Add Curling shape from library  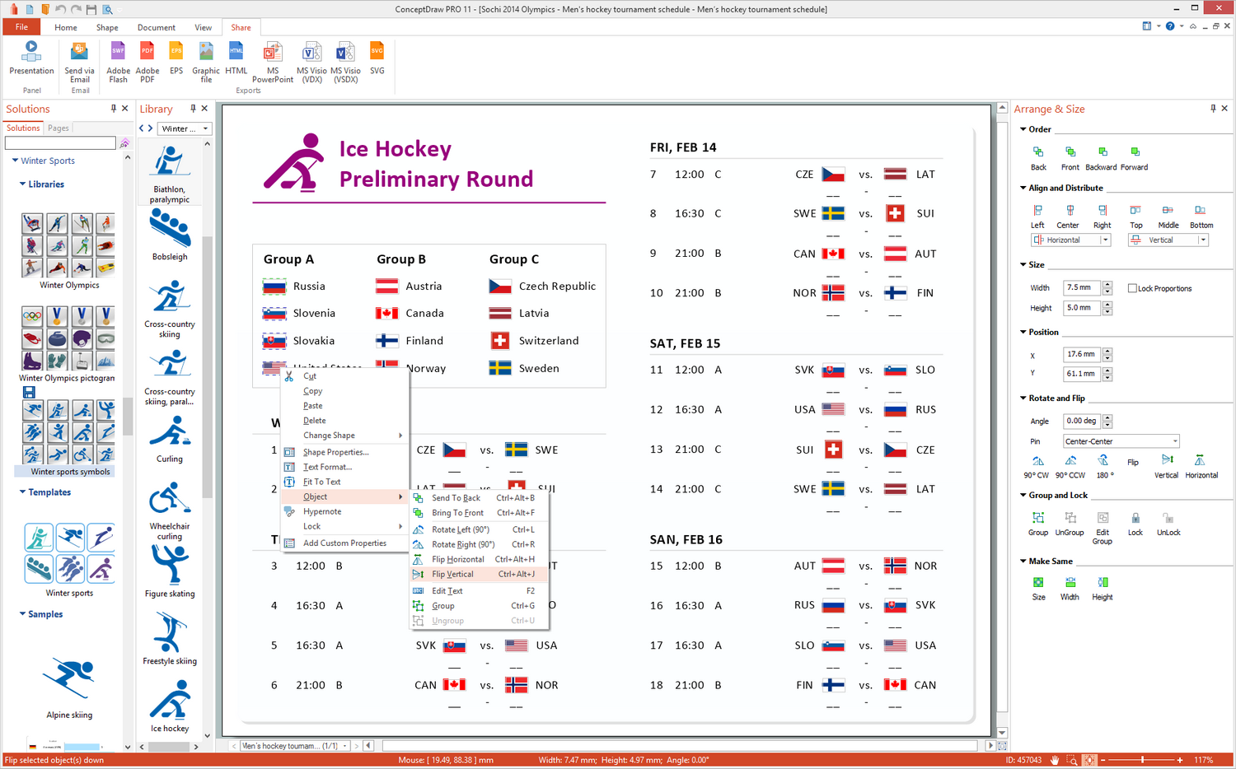click(170, 440)
